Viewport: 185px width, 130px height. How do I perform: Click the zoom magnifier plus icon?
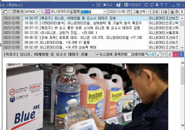[147, 54]
